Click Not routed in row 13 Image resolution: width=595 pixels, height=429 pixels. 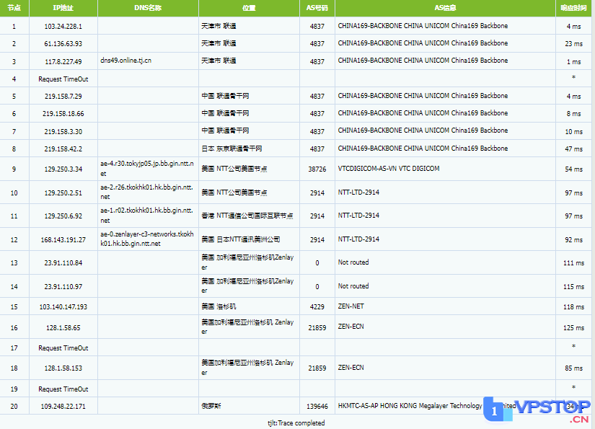coord(353,262)
